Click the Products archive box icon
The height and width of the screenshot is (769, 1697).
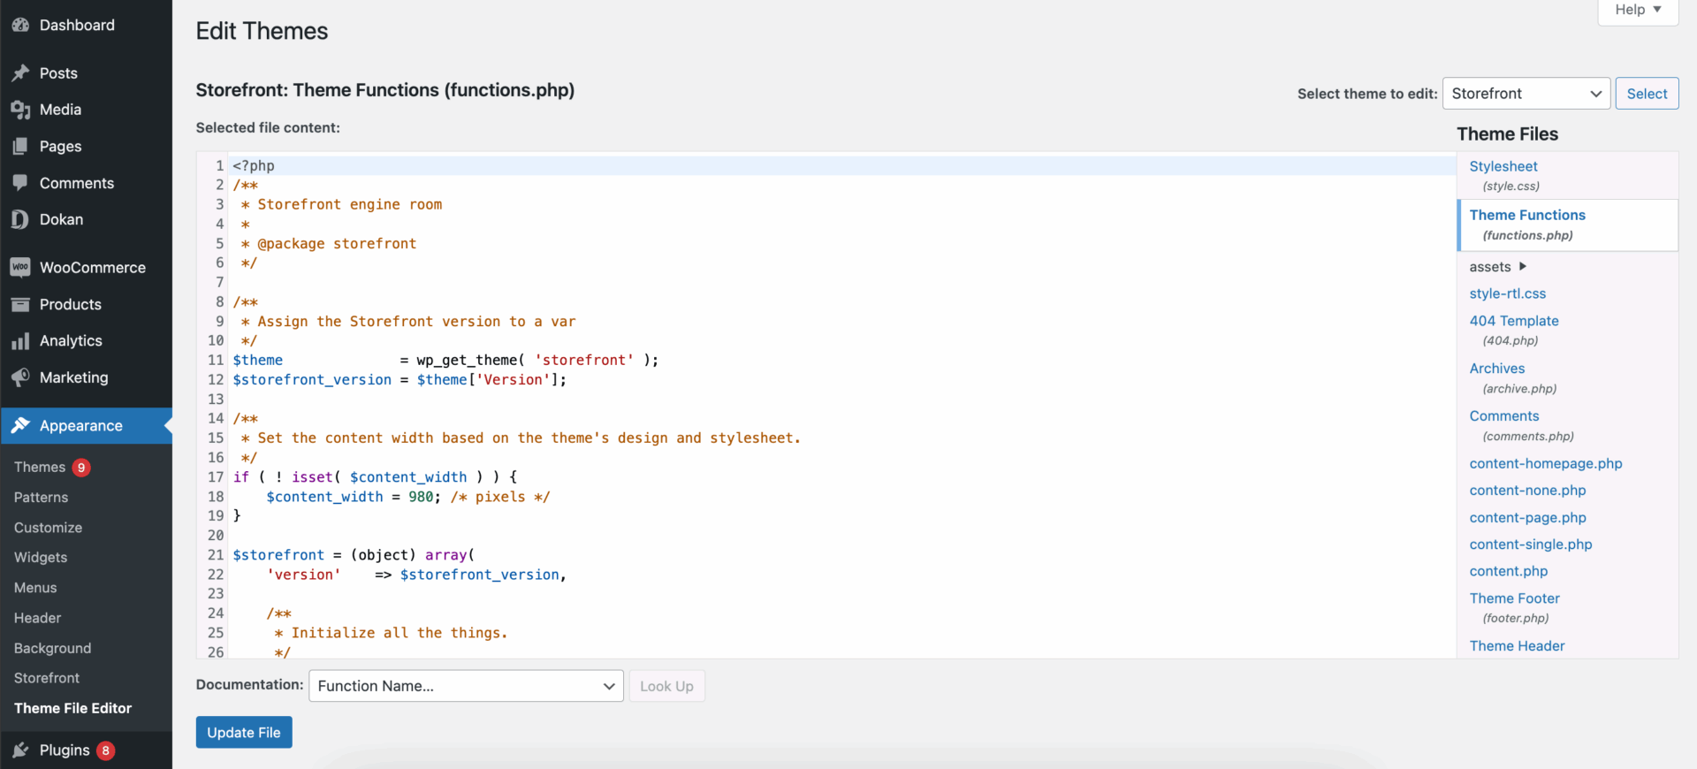[20, 304]
